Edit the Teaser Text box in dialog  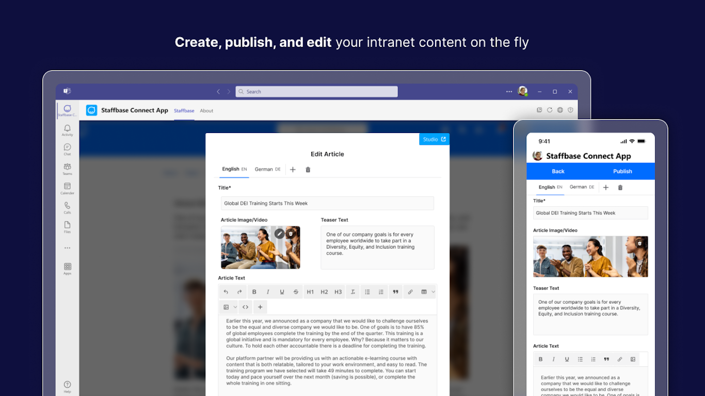(377, 247)
